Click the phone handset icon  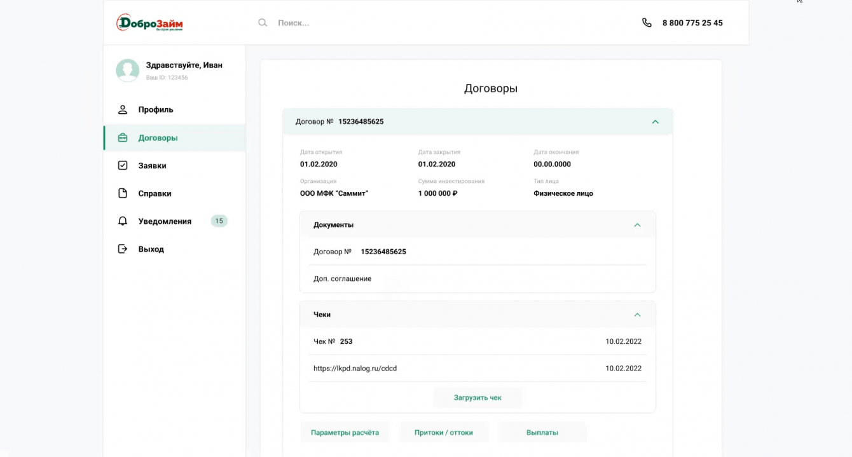pos(647,23)
